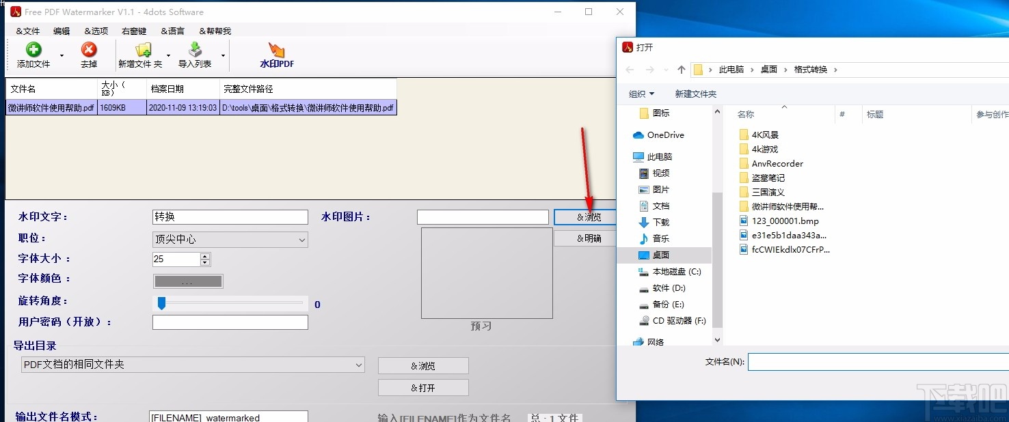This screenshot has height=422, width=1009.
Task: Click the font color swatch button
Action: pos(188,281)
